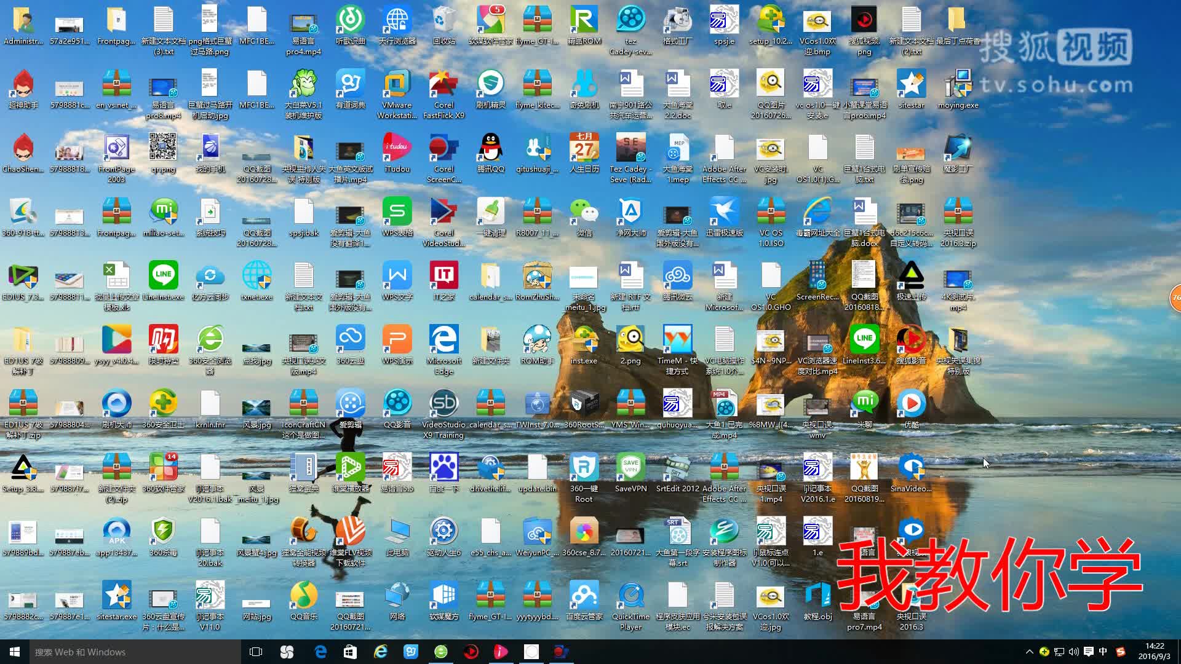
Task: Open Microsoft Edge desktop shortcut
Action: point(443,350)
